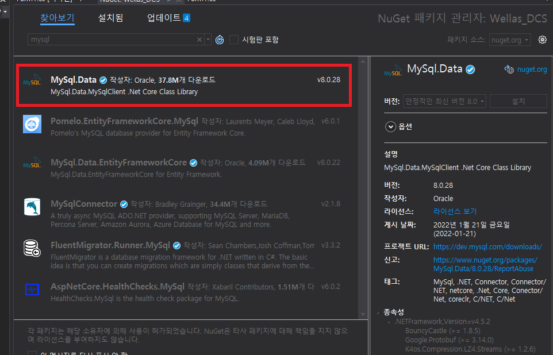Open the 라이선스 보기 link
This screenshot has width=553, height=355.
[x=455, y=211]
